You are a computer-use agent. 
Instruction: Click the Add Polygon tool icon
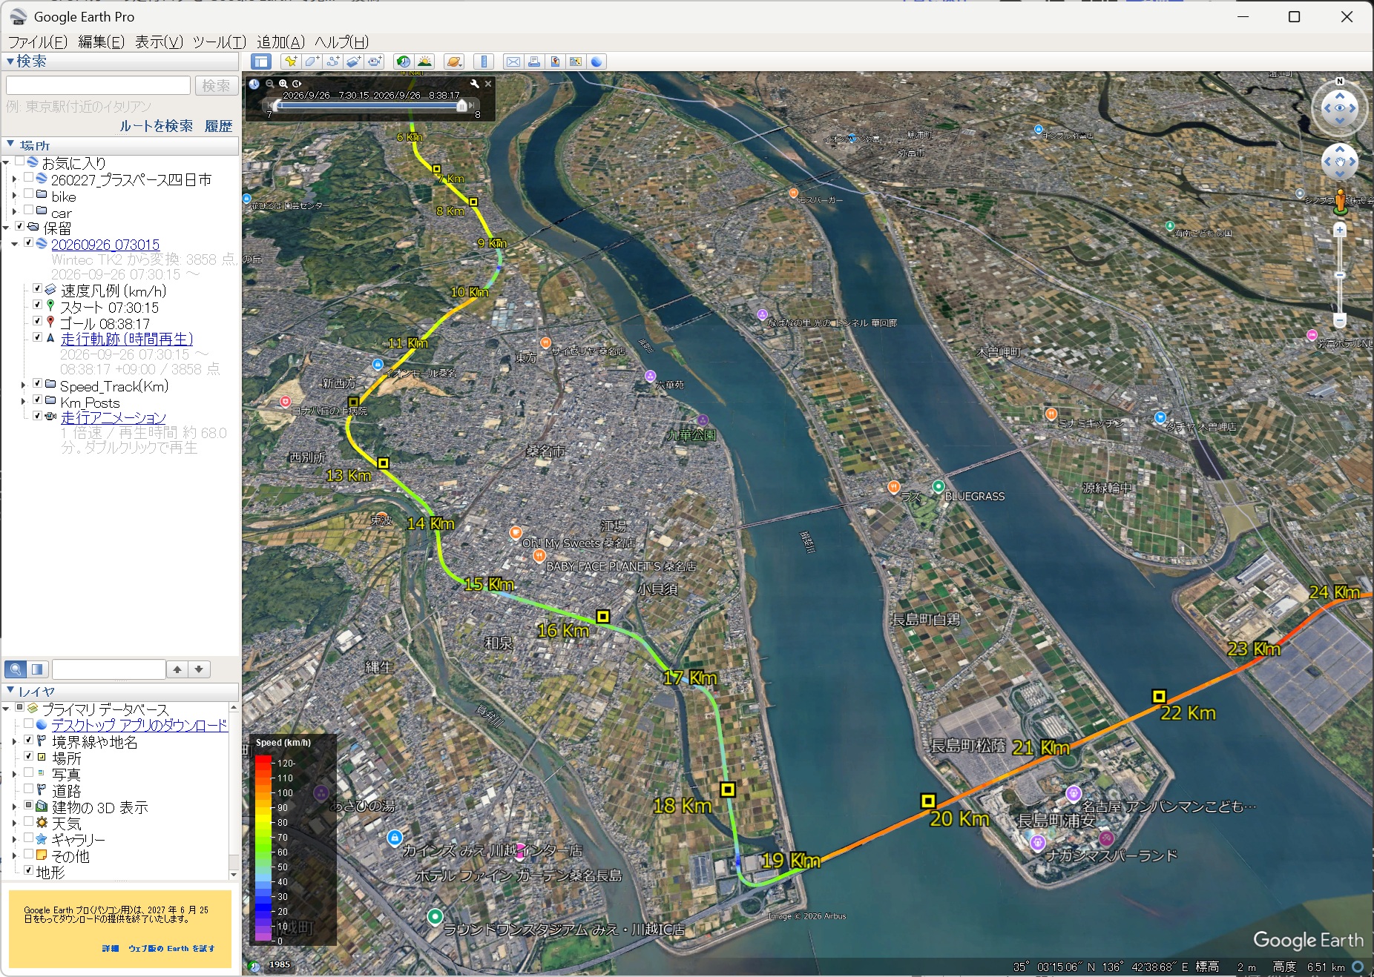pos(312,62)
